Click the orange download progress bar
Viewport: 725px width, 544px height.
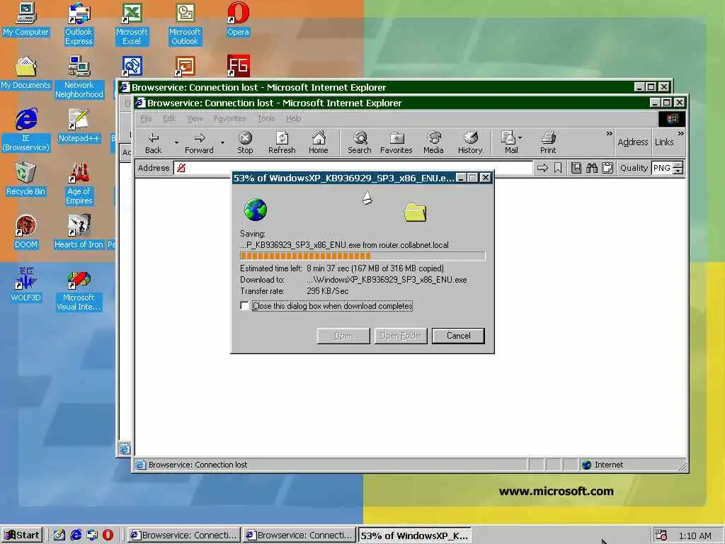(362, 256)
